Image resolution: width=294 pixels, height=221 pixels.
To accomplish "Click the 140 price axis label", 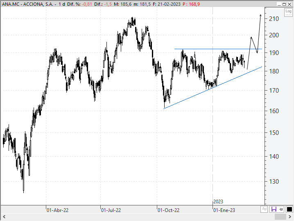I will click(274, 156).
